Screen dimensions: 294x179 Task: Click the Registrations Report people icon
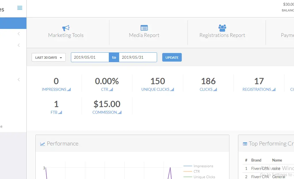coord(222,28)
